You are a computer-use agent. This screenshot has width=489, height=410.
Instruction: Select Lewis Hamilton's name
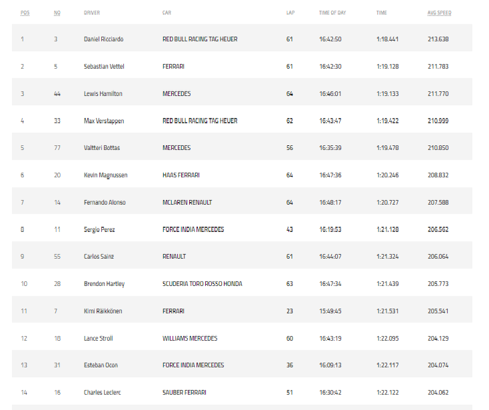click(x=103, y=93)
